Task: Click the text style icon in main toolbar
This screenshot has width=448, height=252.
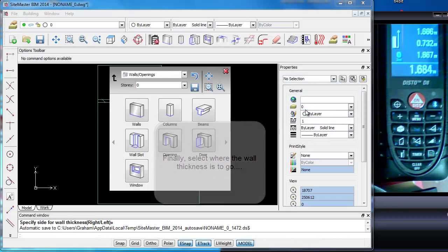Action: pyautogui.click(x=346, y=40)
